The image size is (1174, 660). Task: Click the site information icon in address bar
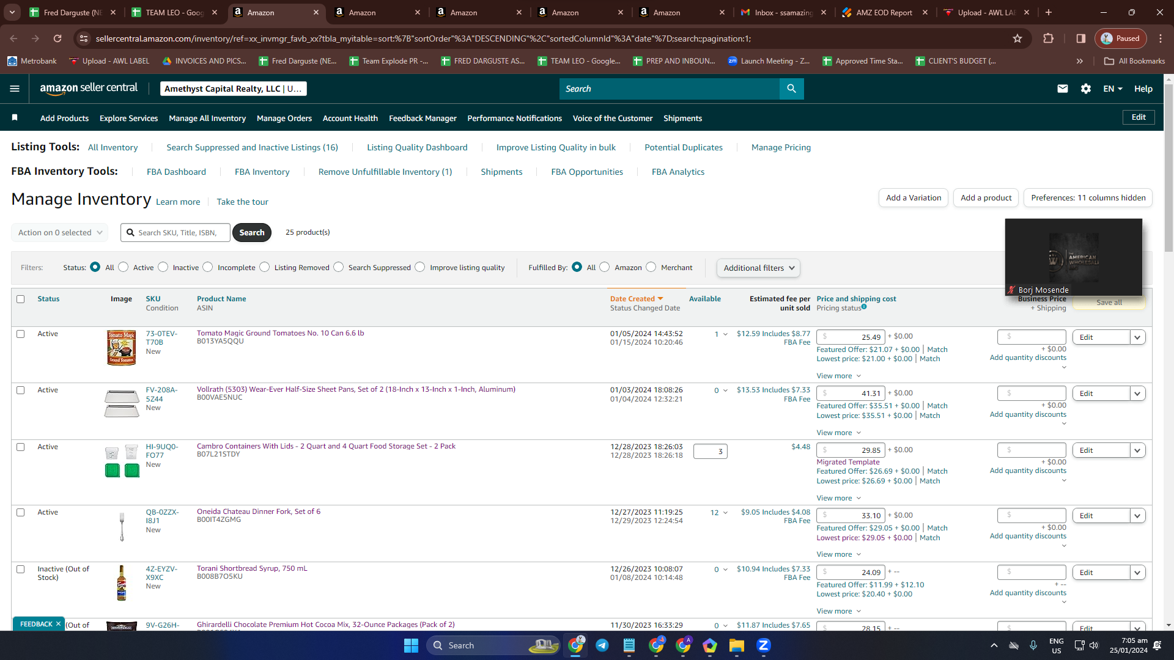coord(84,38)
